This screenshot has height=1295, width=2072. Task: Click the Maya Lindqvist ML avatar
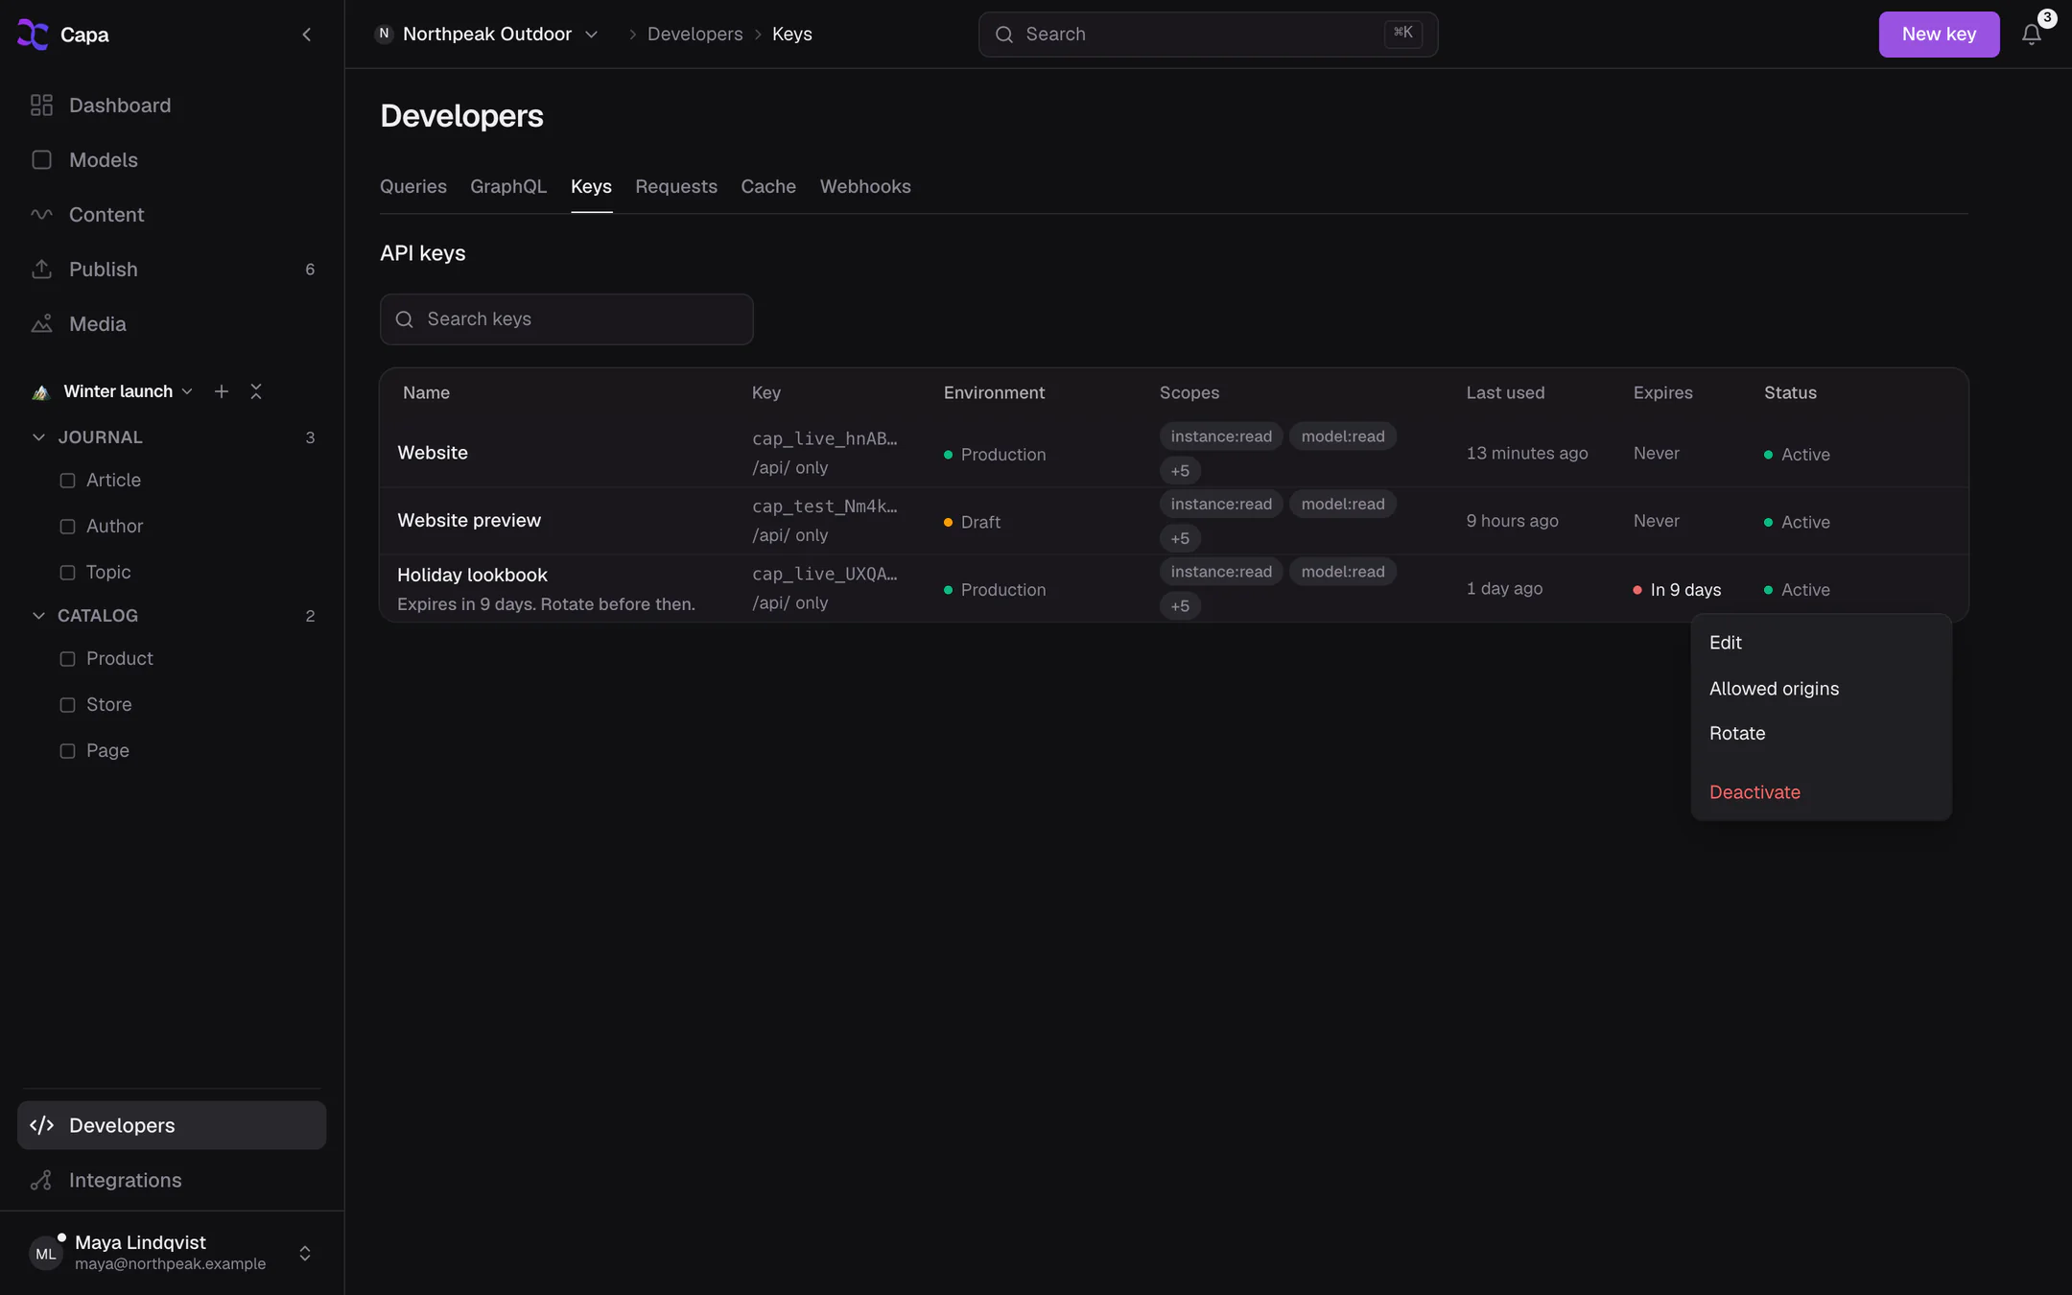point(46,1254)
